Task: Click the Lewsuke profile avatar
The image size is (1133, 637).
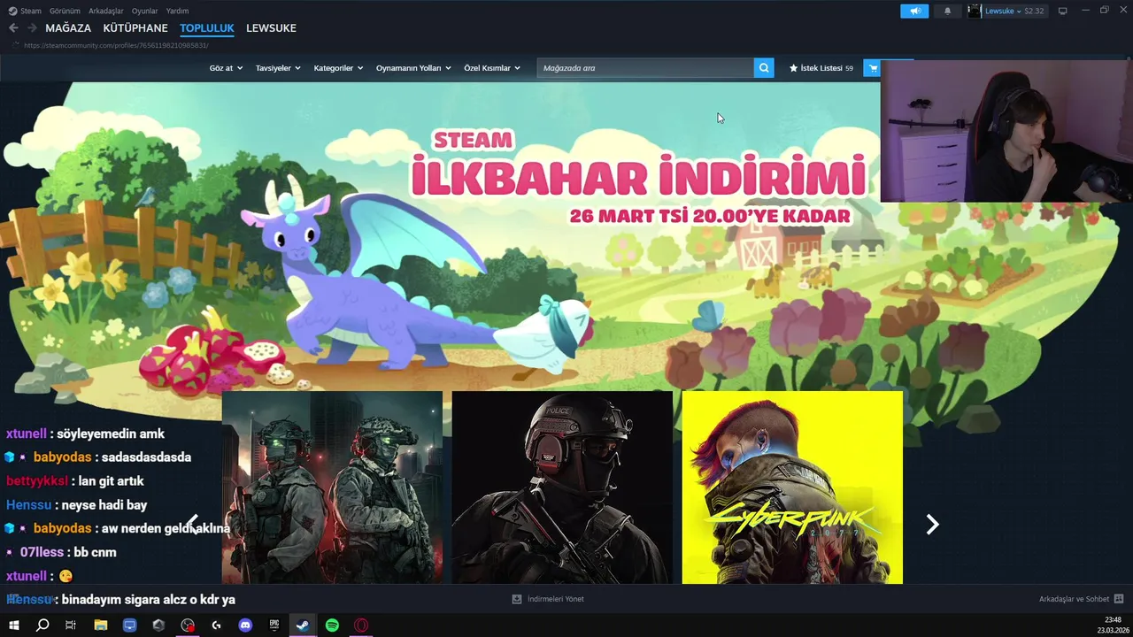Action: click(975, 11)
